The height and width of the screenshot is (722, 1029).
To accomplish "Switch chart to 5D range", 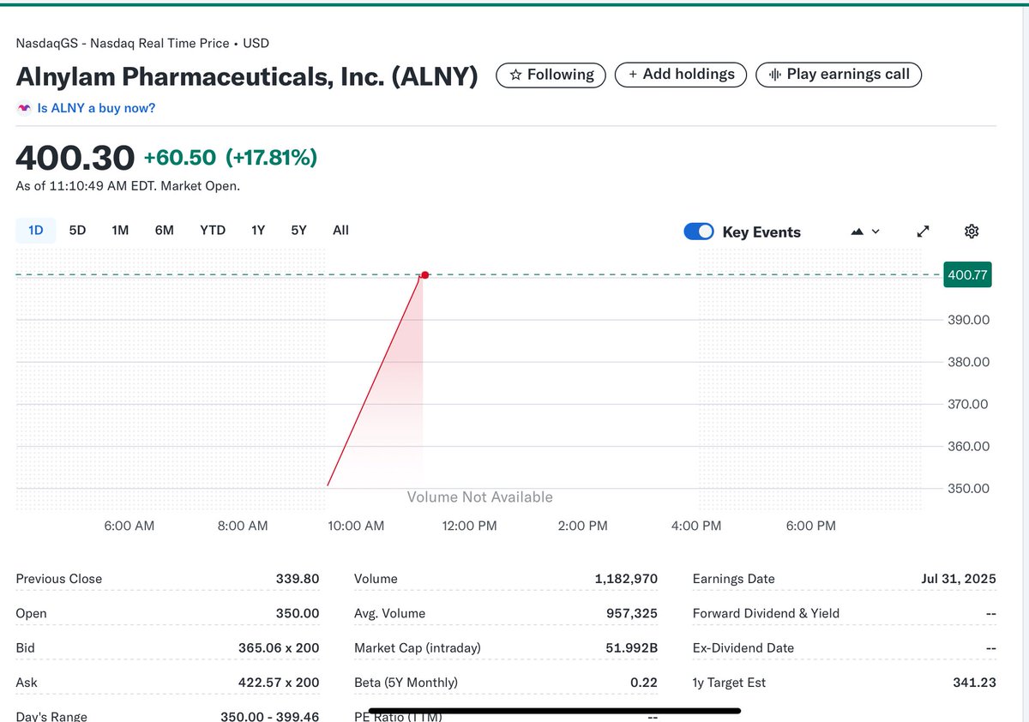I will point(77,230).
